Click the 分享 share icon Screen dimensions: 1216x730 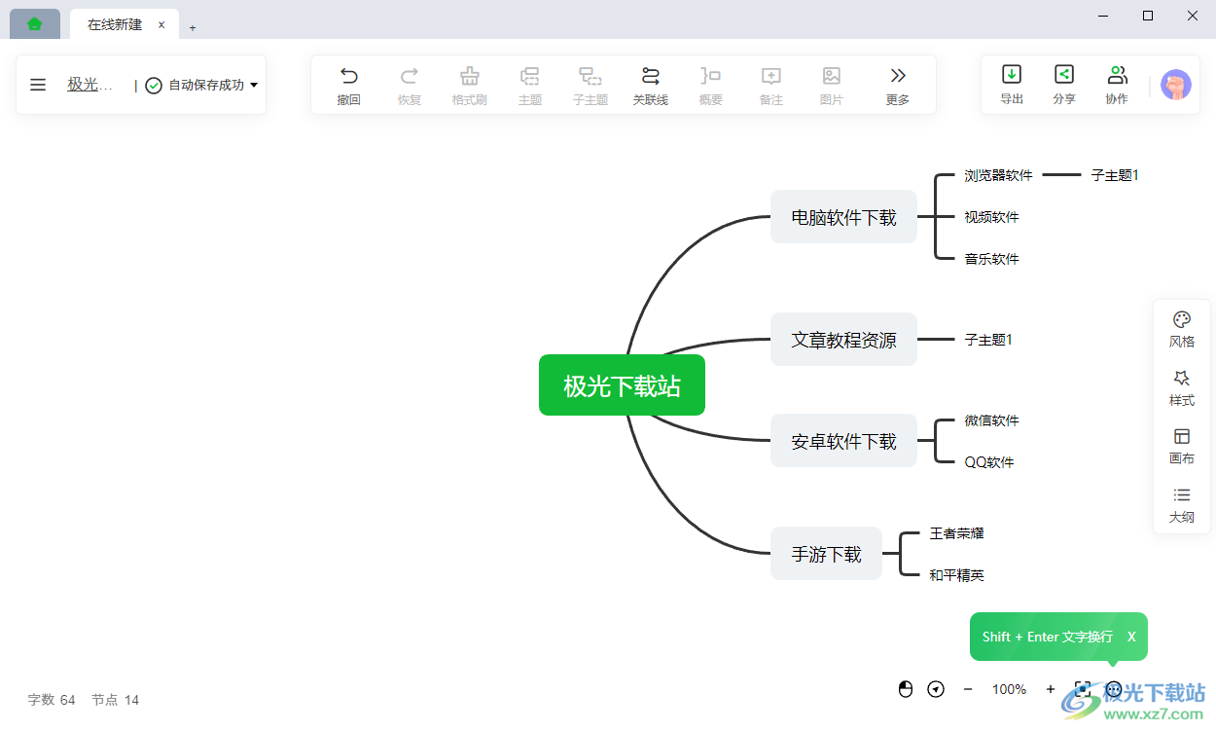(1064, 74)
